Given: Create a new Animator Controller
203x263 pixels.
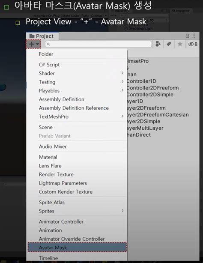Looking at the screenshot, I should pyautogui.click(x=77, y=222).
